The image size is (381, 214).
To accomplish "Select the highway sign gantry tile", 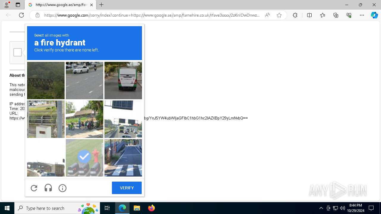I will (x=123, y=119).
